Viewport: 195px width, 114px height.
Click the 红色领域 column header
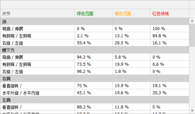pos(161,14)
